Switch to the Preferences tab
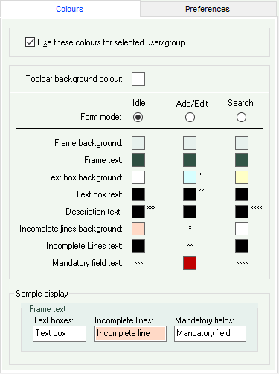This screenshot has height=374, width=279. pos(208,9)
